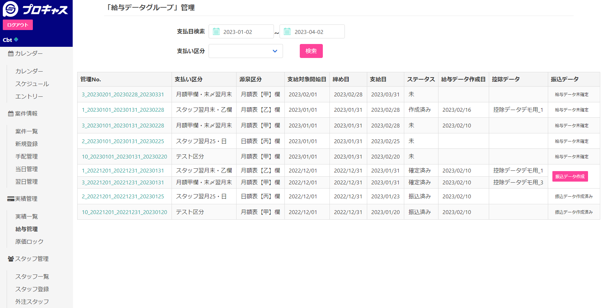
Task: Expand the 支払い区分 dropdown
Action: (246, 51)
